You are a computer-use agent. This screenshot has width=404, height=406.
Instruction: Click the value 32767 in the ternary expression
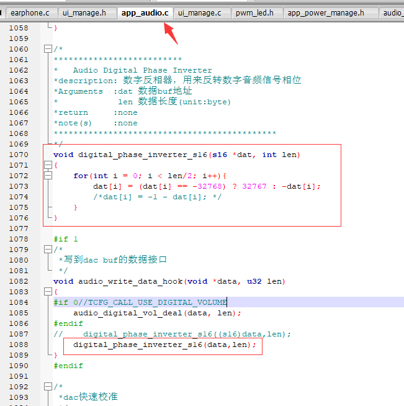click(254, 186)
